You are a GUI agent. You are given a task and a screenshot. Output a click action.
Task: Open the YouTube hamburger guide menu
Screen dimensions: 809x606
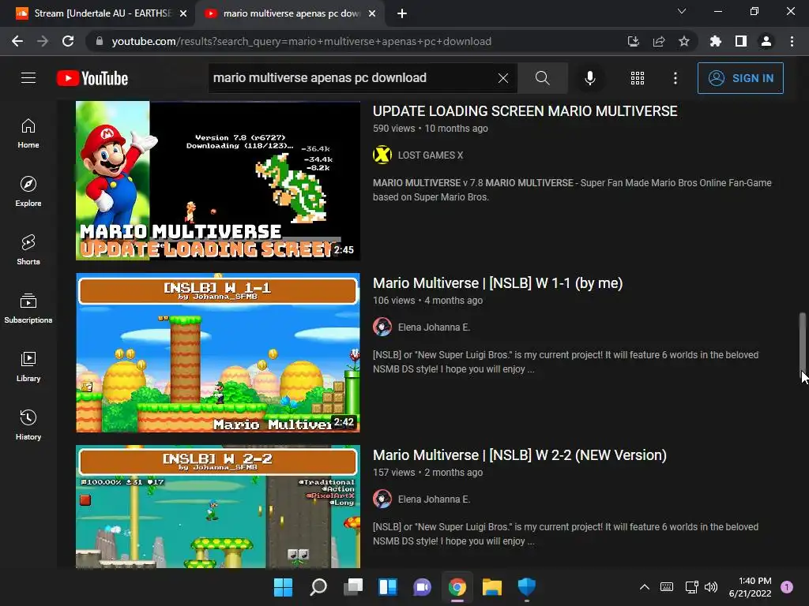tap(28, 78)
